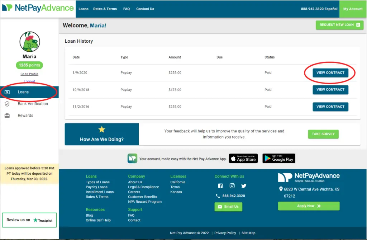Open footer Rates & Terms link
Screen dimensions: 367x240
pos(97,197)
